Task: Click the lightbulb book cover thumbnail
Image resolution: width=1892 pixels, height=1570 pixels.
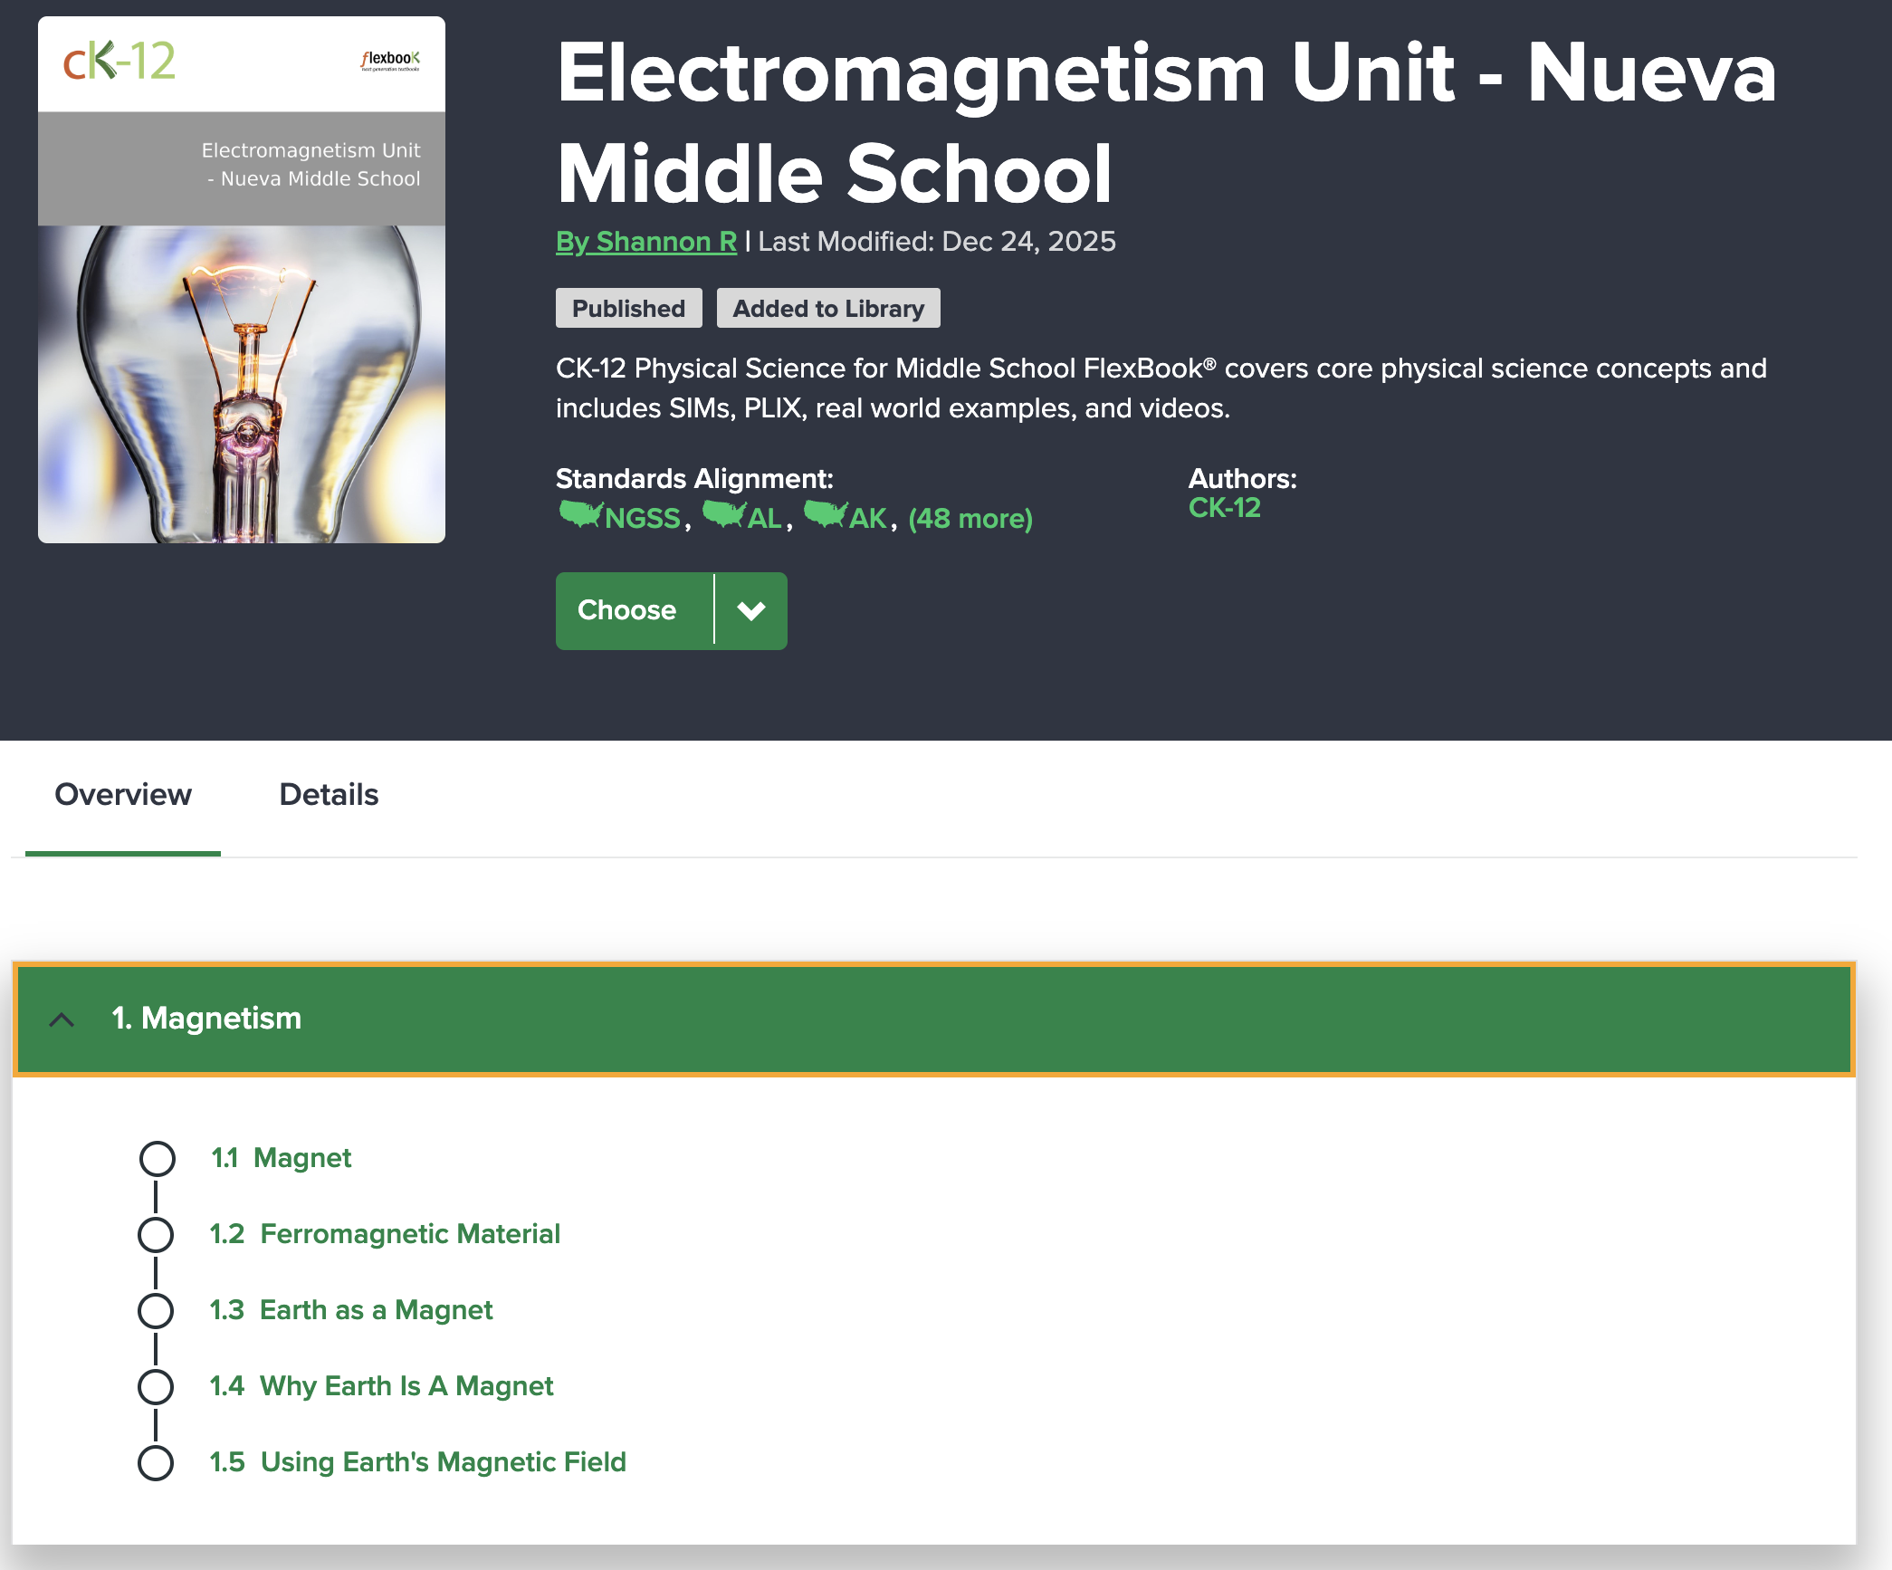Action: (x=242, y=384)
